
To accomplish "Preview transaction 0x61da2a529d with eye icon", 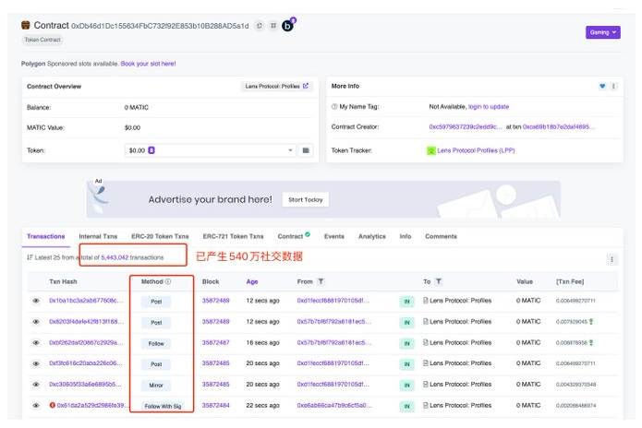I will click(x=36, y=406).
